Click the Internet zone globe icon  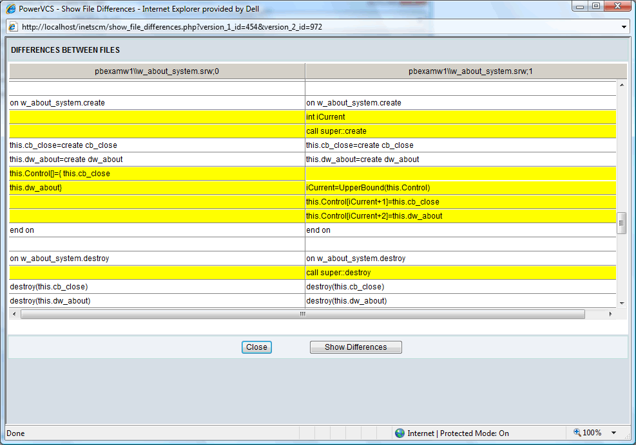(x=400, y=433)
